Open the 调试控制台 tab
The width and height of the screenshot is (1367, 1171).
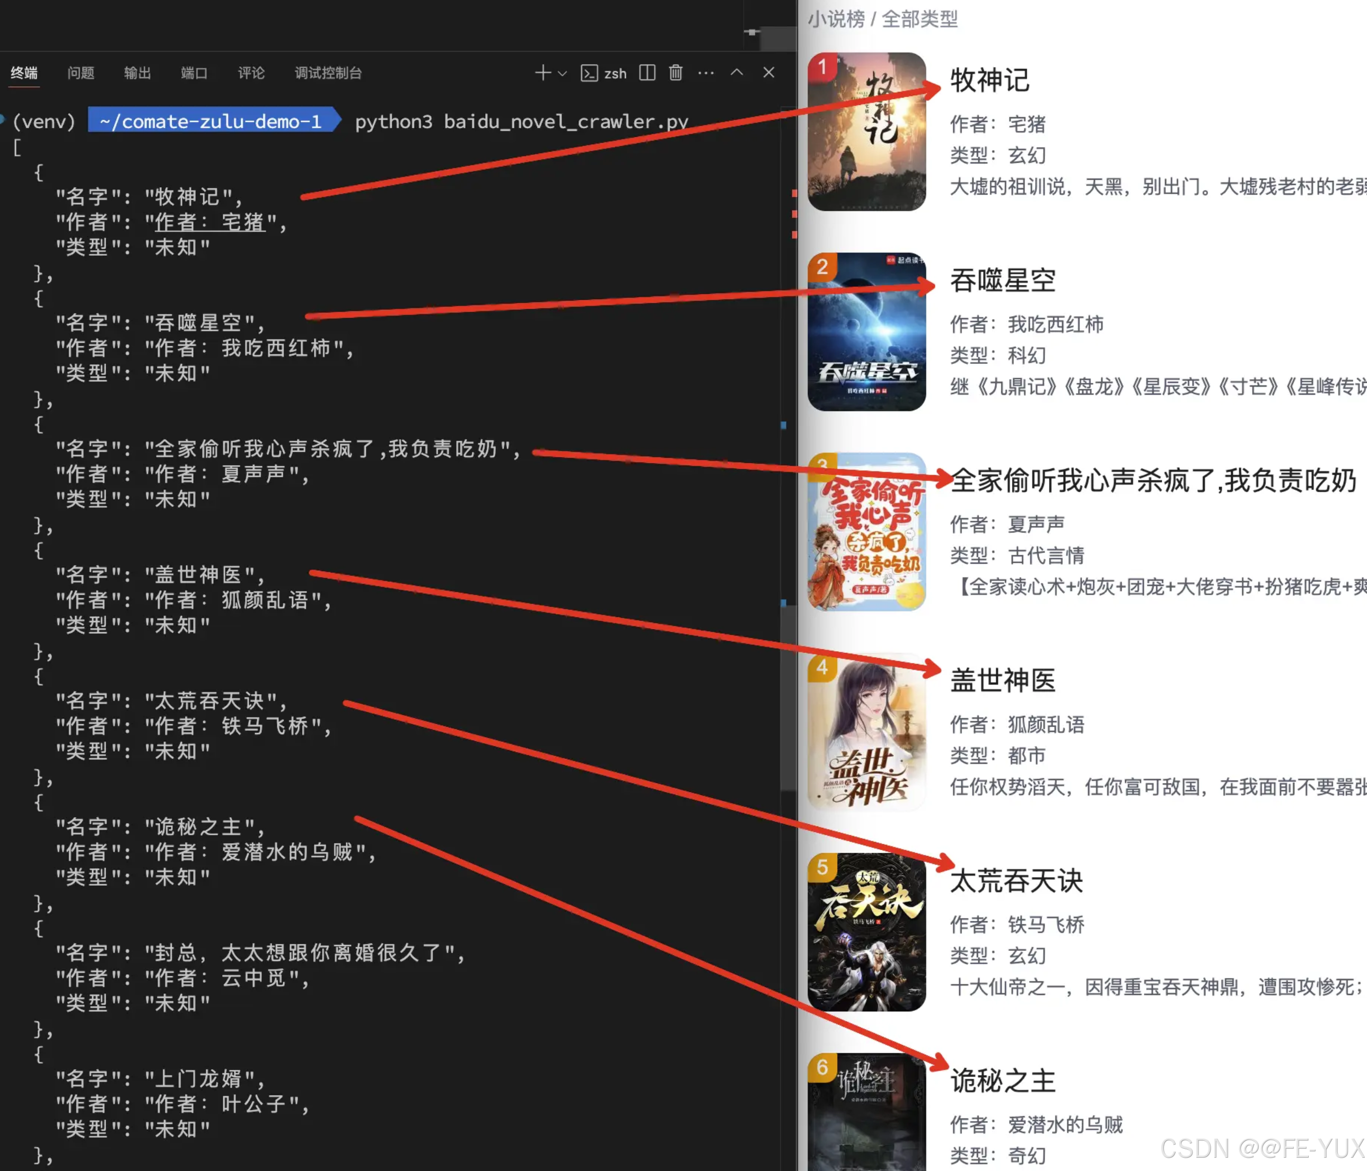click(328, 73)
